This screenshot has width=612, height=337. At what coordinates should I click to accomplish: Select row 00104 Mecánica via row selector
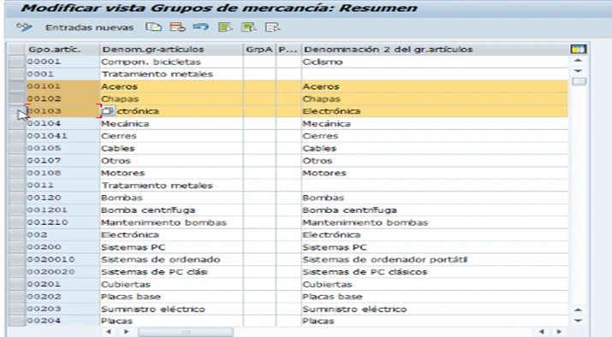pos(17,124)
